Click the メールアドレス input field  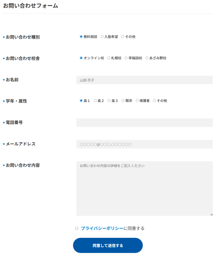click(x=144, y=144)
